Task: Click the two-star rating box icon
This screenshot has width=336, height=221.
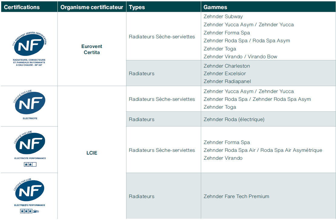Action: tap(30, 165)
